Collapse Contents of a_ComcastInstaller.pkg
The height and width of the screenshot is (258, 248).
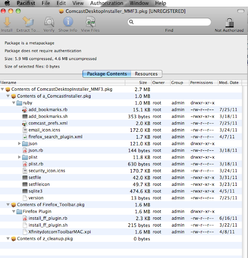click(8, 96)
